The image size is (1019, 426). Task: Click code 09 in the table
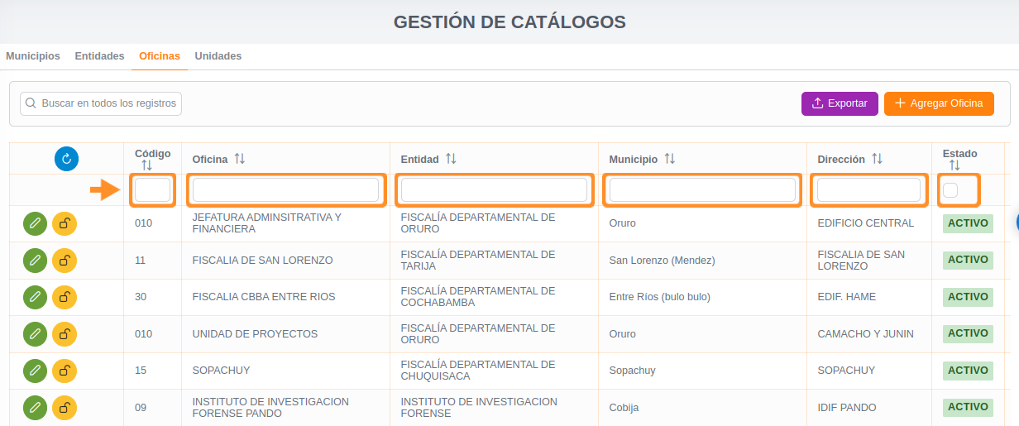click(141, 408)
